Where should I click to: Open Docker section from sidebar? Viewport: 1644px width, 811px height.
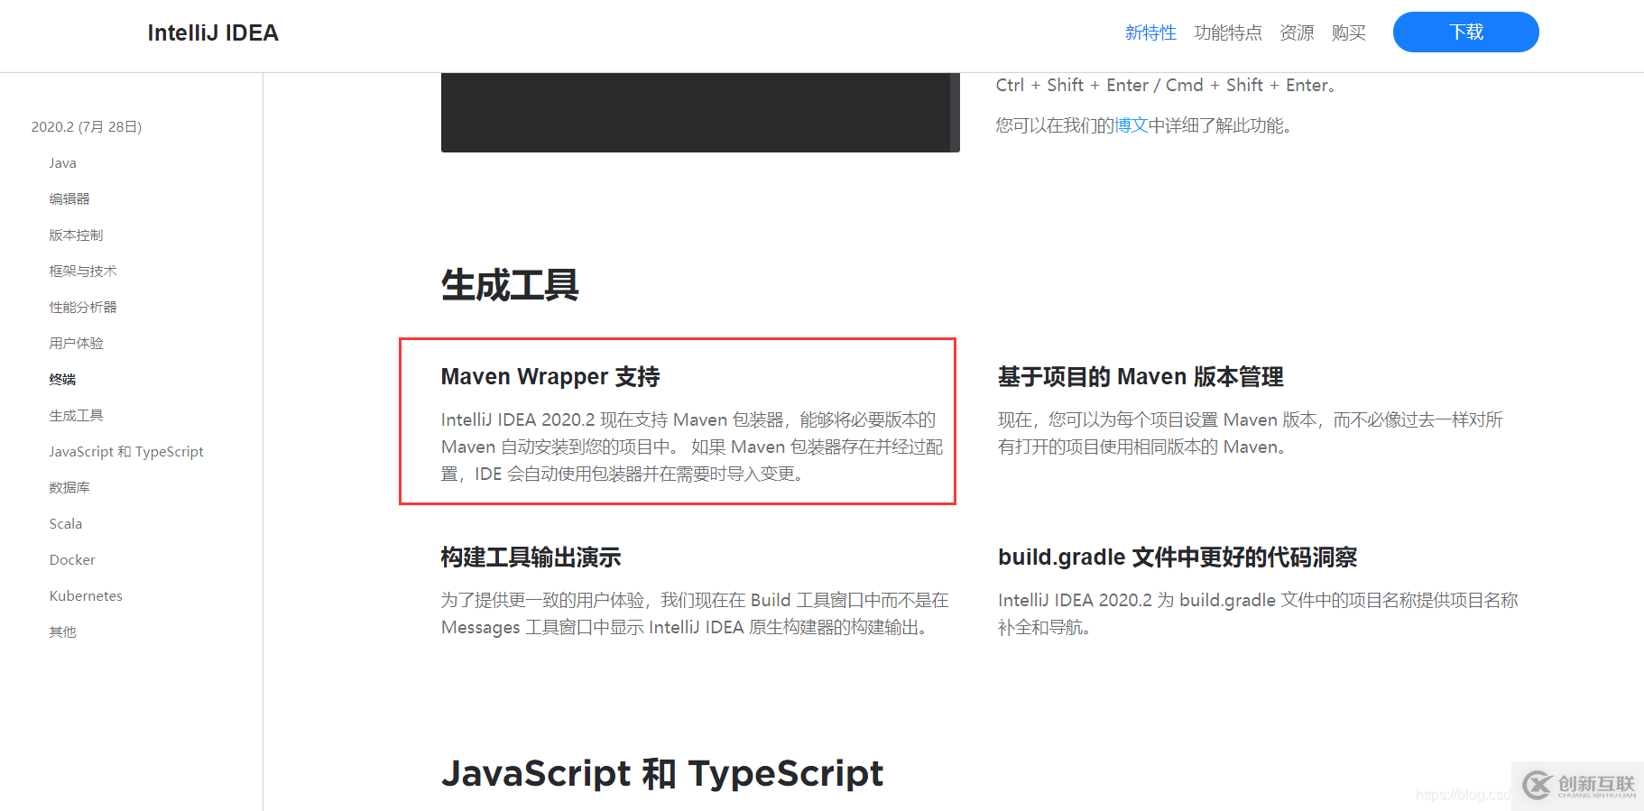(x=72, y=560)
